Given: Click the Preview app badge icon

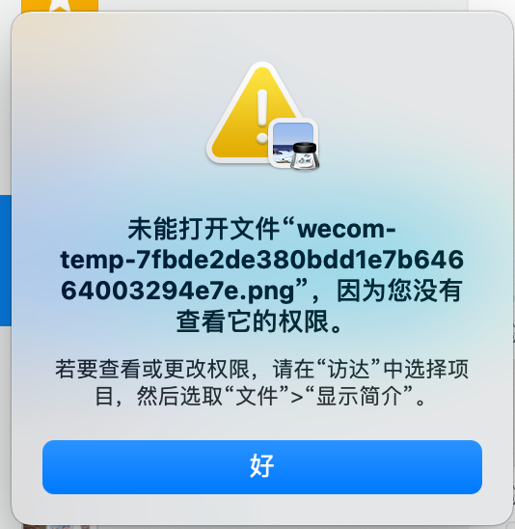Looking at the screenshot, I should pyautogui.click(x=294, y=144).
